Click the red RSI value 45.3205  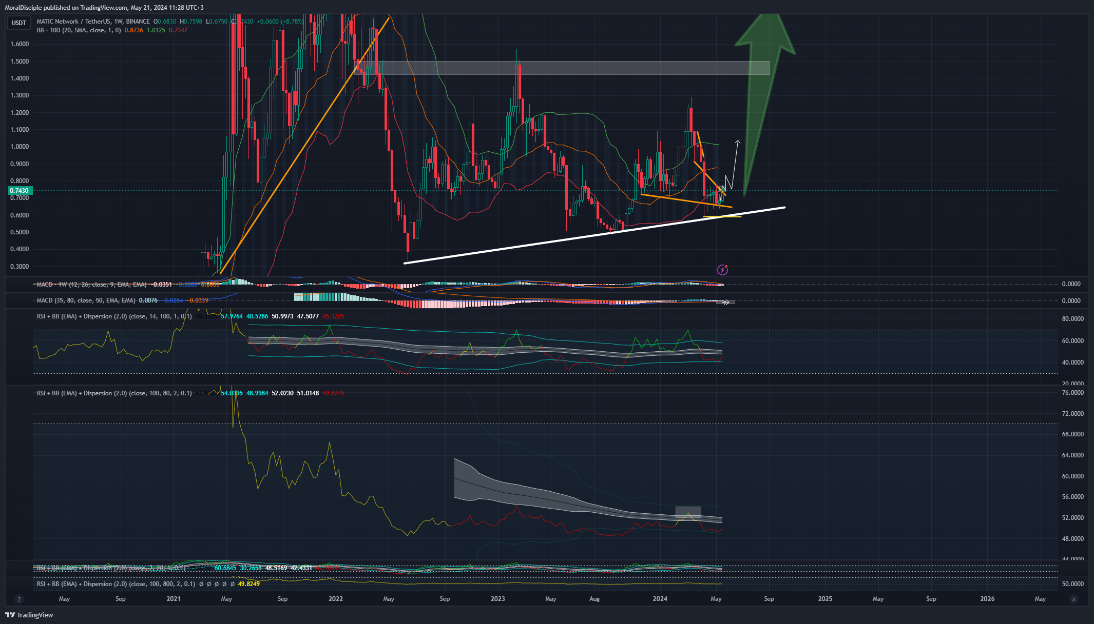(x=333, y=316)
